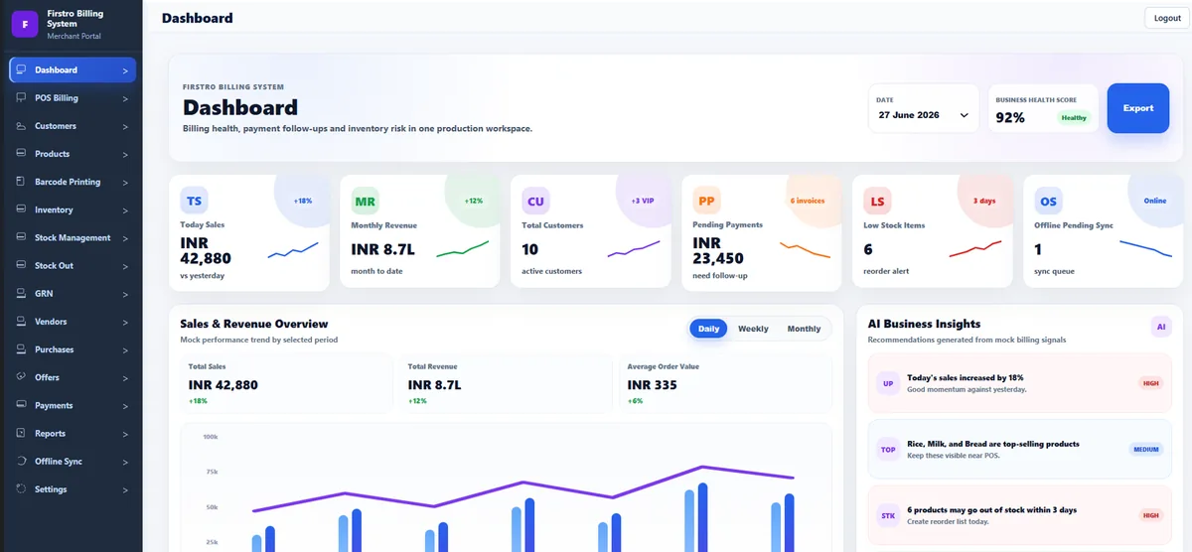Screen dimensions: 1192x552
Task: Click the Stock Management sidebar icon
Action: (22, 237)
